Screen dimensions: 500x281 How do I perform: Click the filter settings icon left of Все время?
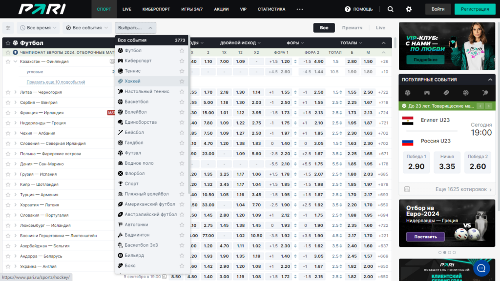click(x=8, y=28)
